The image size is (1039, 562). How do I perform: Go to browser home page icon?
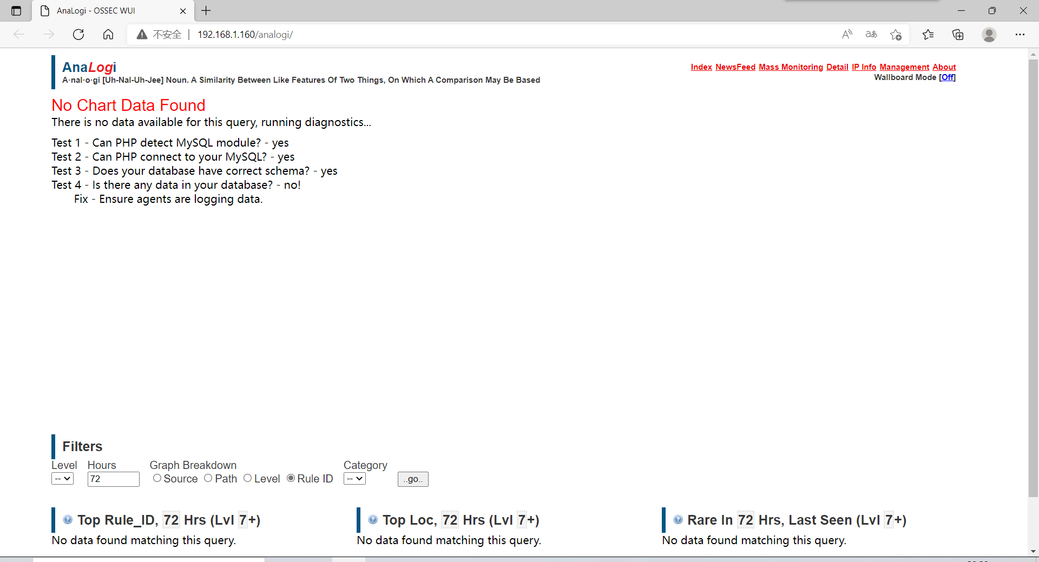[108, 35]
